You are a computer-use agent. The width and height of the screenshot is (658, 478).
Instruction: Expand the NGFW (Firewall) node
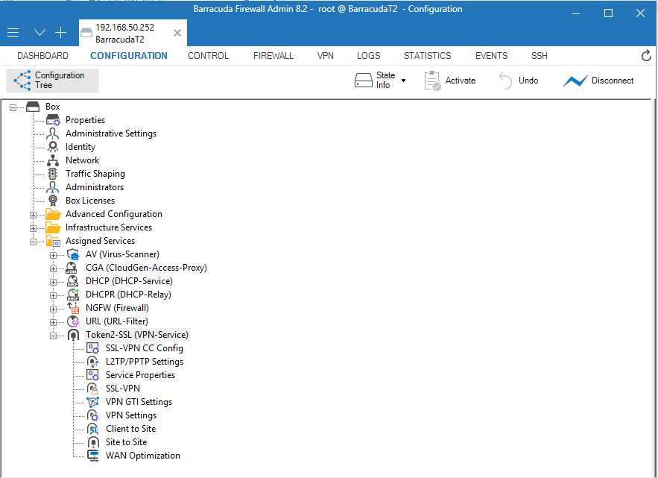(54, 309)
